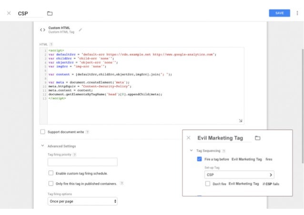304x215 pixels.
Task: Open help icon for Tag firing priority
Action: [x=75, y=154]
